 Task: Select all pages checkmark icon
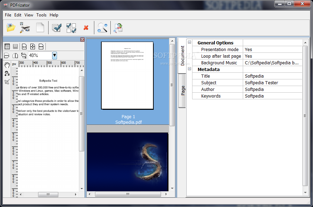pyautogui.click(x=57, y=28)
